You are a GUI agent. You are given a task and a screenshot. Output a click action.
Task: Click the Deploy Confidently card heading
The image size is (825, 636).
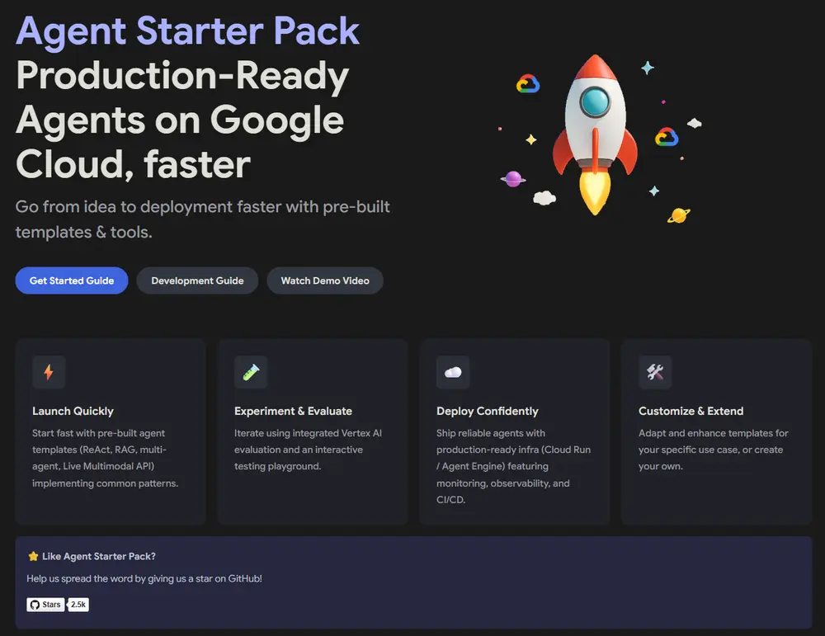pyautogui.click(x=488, y=411)
